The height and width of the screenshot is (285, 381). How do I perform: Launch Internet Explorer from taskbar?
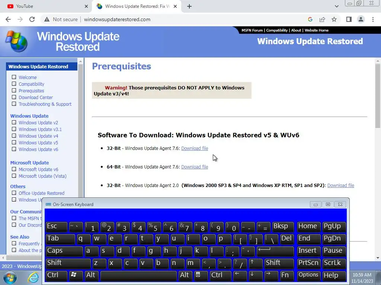33,278
